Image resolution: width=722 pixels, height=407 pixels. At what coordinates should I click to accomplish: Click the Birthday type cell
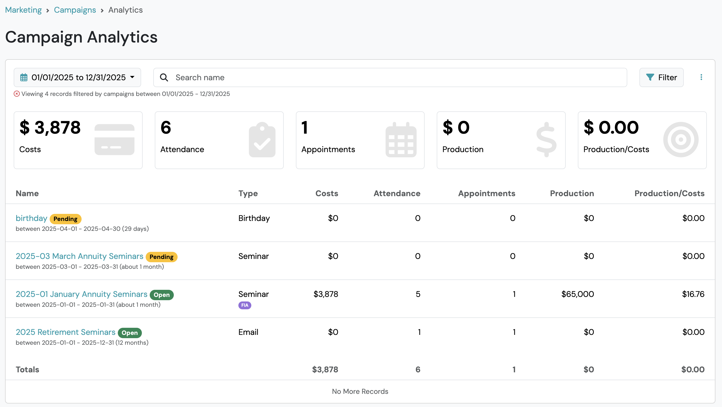click(x=254, y=218)
